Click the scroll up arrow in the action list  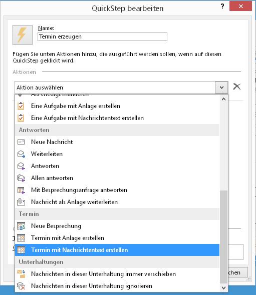[223, 99]
